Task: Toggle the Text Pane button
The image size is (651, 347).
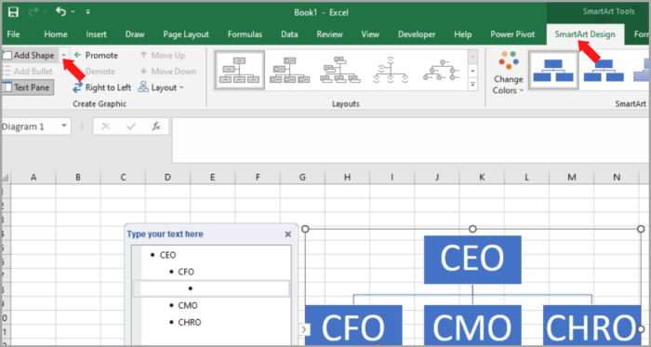Action: tap(27, 87)
